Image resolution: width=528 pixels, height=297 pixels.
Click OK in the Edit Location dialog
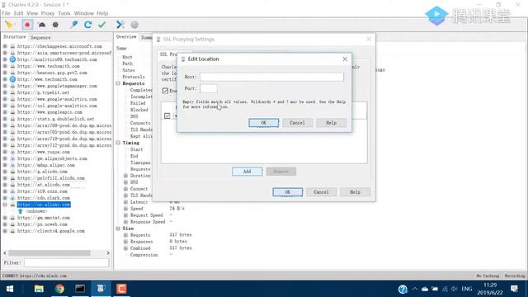pyautogui.click(x=264, y=123)
